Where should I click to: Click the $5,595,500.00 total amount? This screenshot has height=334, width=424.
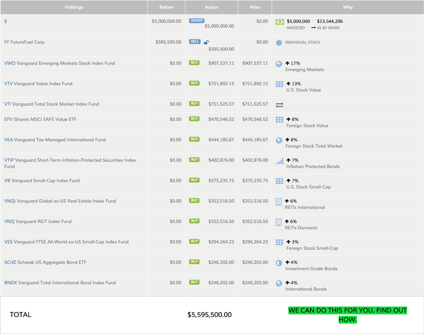pyautogui.click(x=209, y=315)
